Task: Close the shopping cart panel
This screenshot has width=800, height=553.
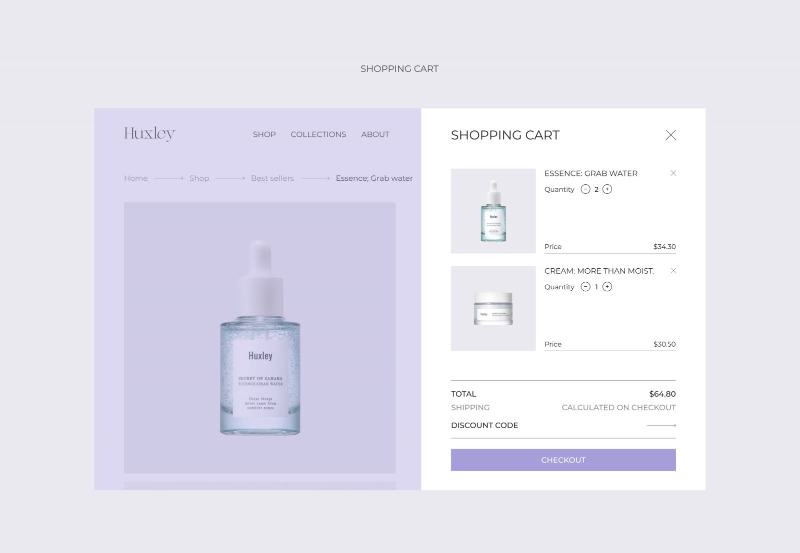Action: [670, 135]
